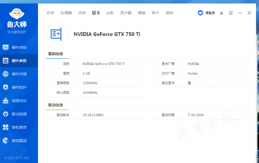Image resolution: width=259 pixels, height=163 pixels.
Task: Open the hamburger main menu
Action: 231,13
